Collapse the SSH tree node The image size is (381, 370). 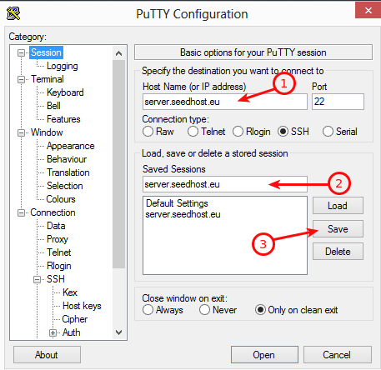[x=37, y=279]
